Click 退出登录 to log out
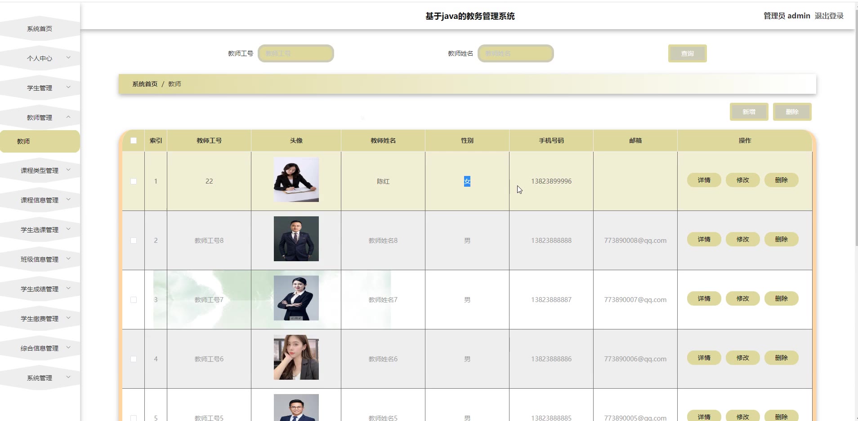Viewport: 858px width, 421px height. [x=829, y=16]
